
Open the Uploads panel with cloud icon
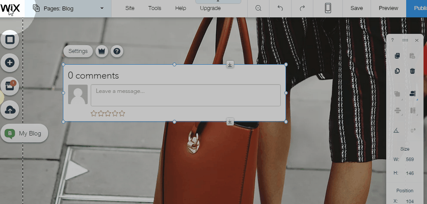pos(10,110)
